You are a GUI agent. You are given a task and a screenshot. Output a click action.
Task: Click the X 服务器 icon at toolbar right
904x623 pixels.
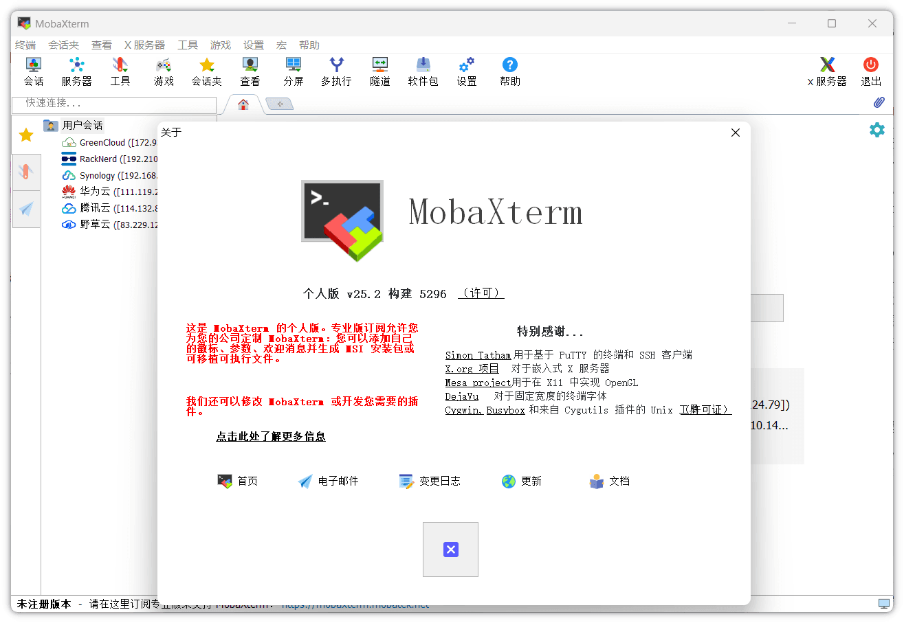click(827, 72)
